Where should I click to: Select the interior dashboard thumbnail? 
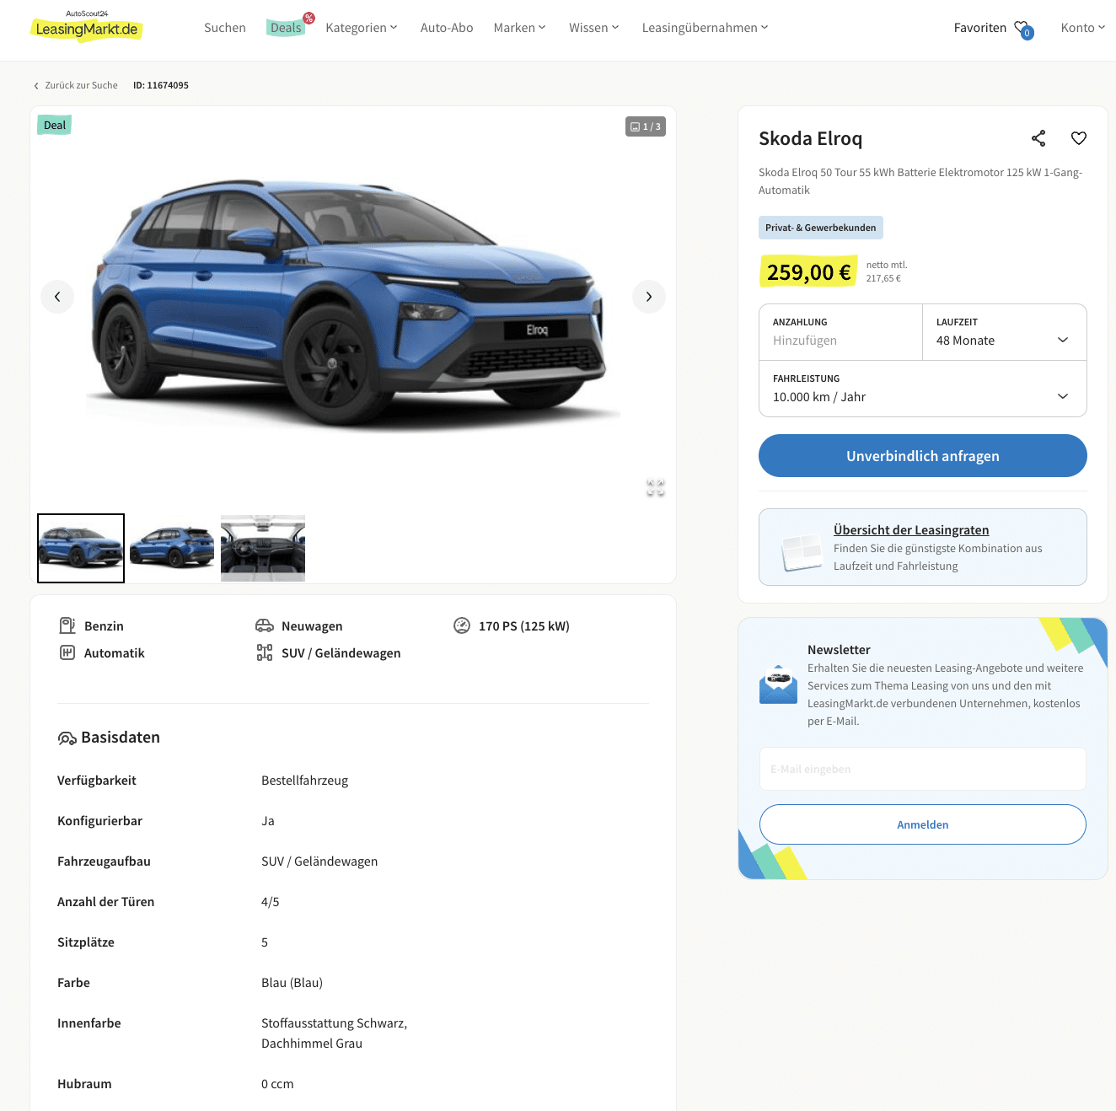pos(263,548)
